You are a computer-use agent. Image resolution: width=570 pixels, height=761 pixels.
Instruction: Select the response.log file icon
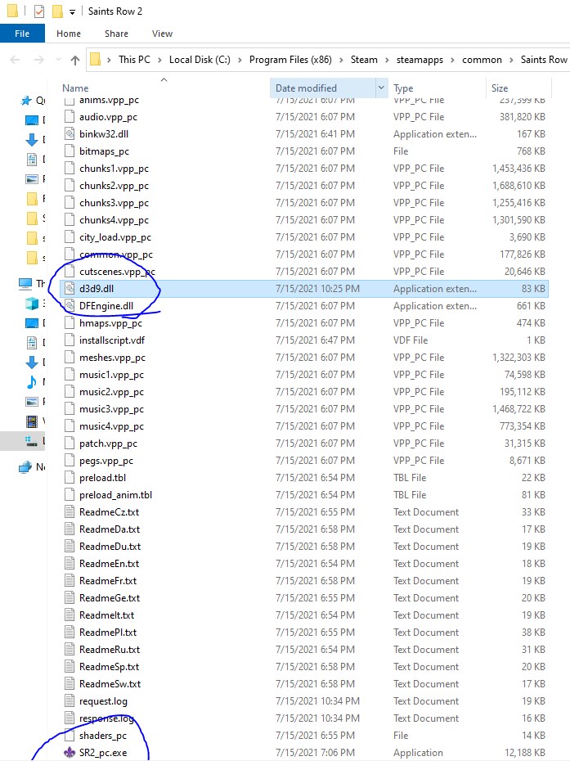[x=70, y=718]
